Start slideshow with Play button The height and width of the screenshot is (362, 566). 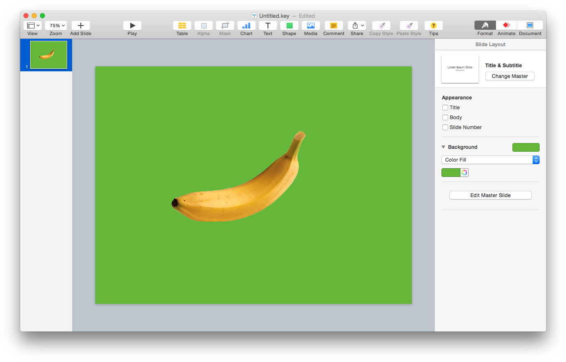click(x=132, y=26)
